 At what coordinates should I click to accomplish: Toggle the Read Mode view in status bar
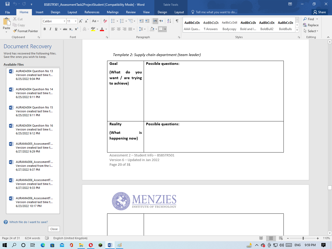[261, 238]
